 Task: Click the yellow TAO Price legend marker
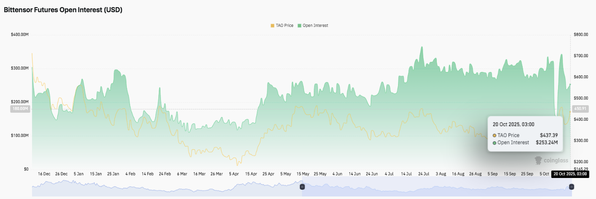point(273,26)
